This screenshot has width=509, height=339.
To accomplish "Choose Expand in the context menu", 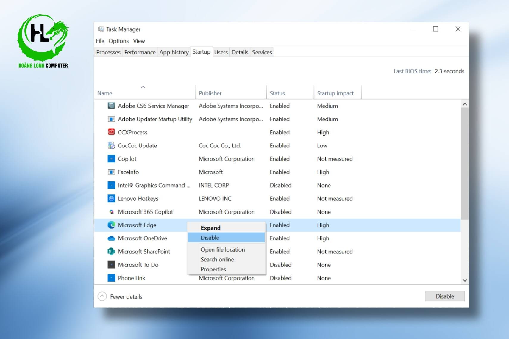I will tap(226, 228).
